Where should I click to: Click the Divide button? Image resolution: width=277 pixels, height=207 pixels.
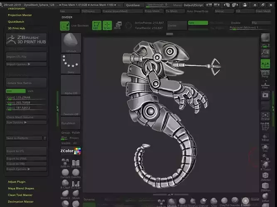177,25
